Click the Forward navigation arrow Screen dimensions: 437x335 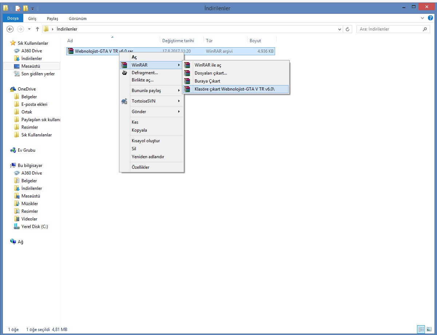[21, 29]
